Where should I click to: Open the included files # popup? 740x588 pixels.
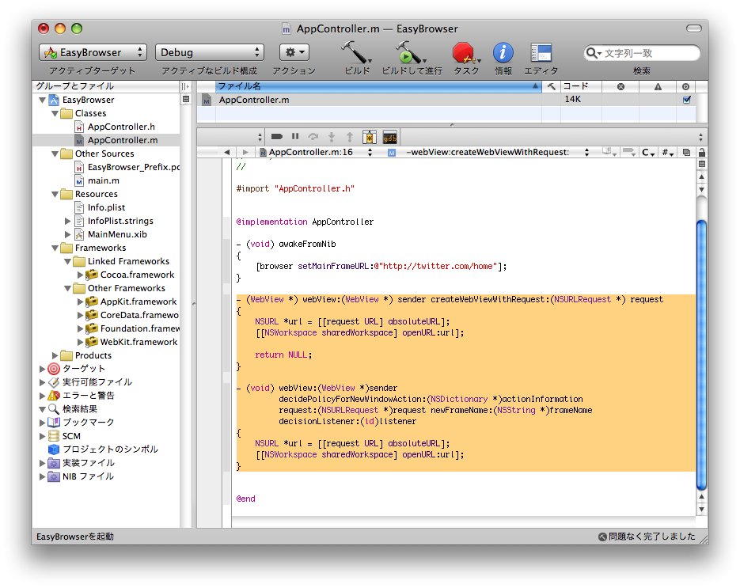coord(667,152)
